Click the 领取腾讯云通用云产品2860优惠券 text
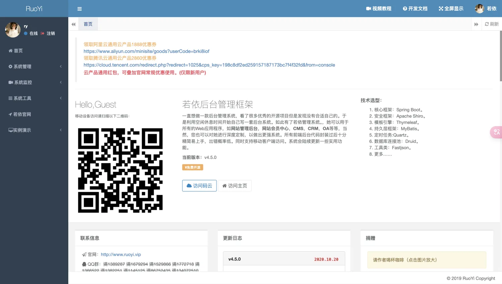 pyautogui.click(x=120, y=58)
